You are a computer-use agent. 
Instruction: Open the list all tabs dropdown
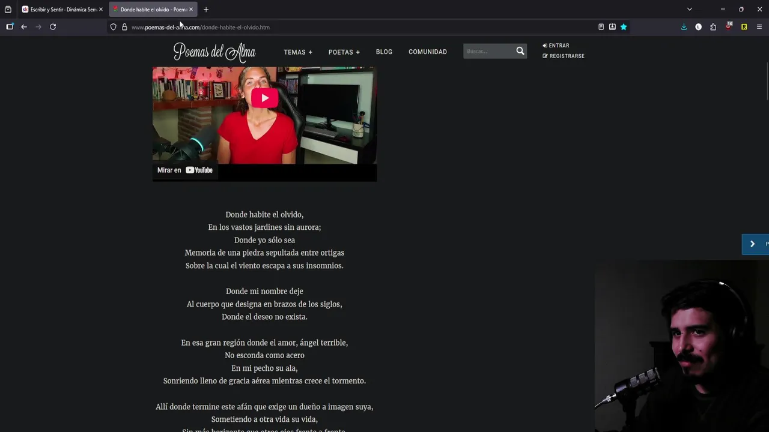[690, 10]
